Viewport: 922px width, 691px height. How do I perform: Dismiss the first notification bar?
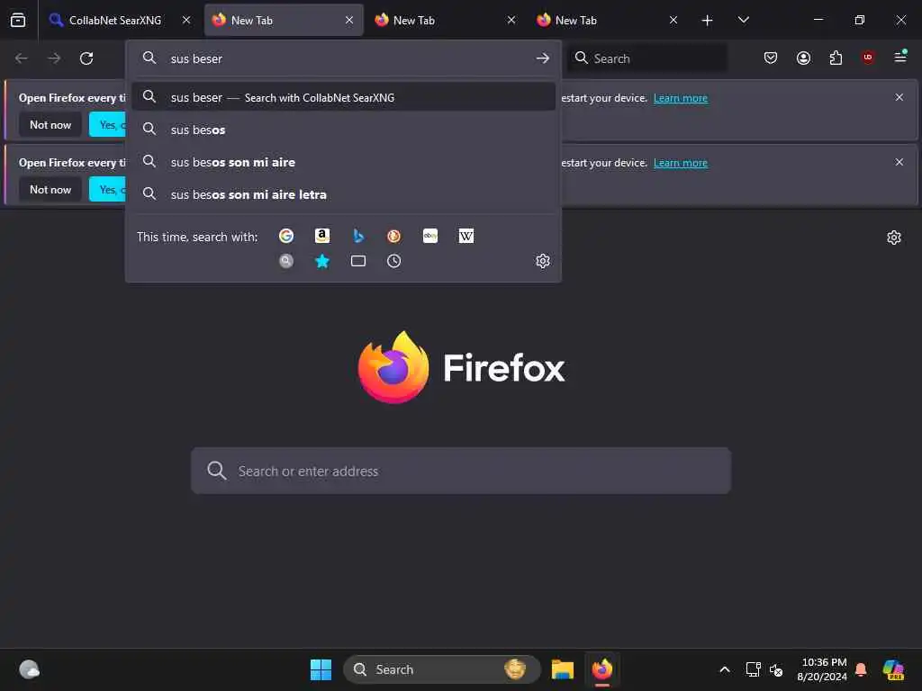click(x=899, y=97)
